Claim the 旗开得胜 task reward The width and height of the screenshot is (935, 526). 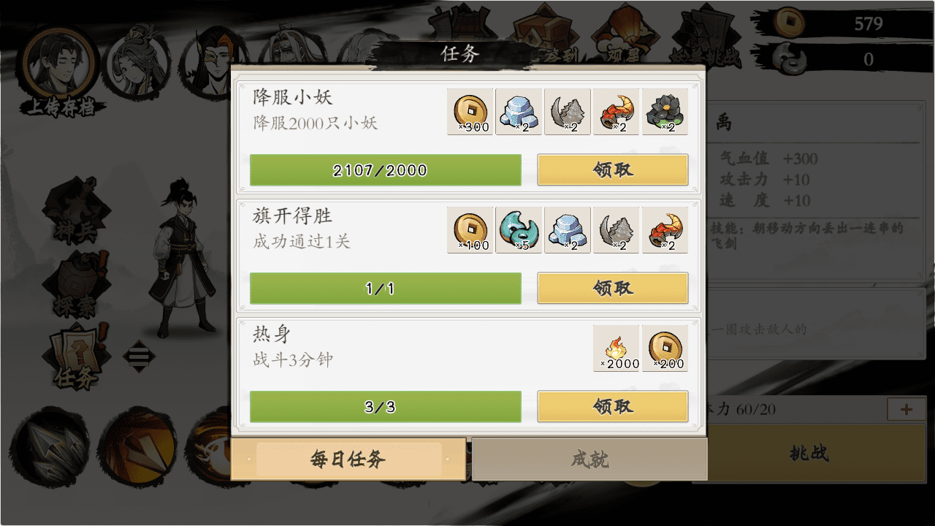tap(613, 288)
